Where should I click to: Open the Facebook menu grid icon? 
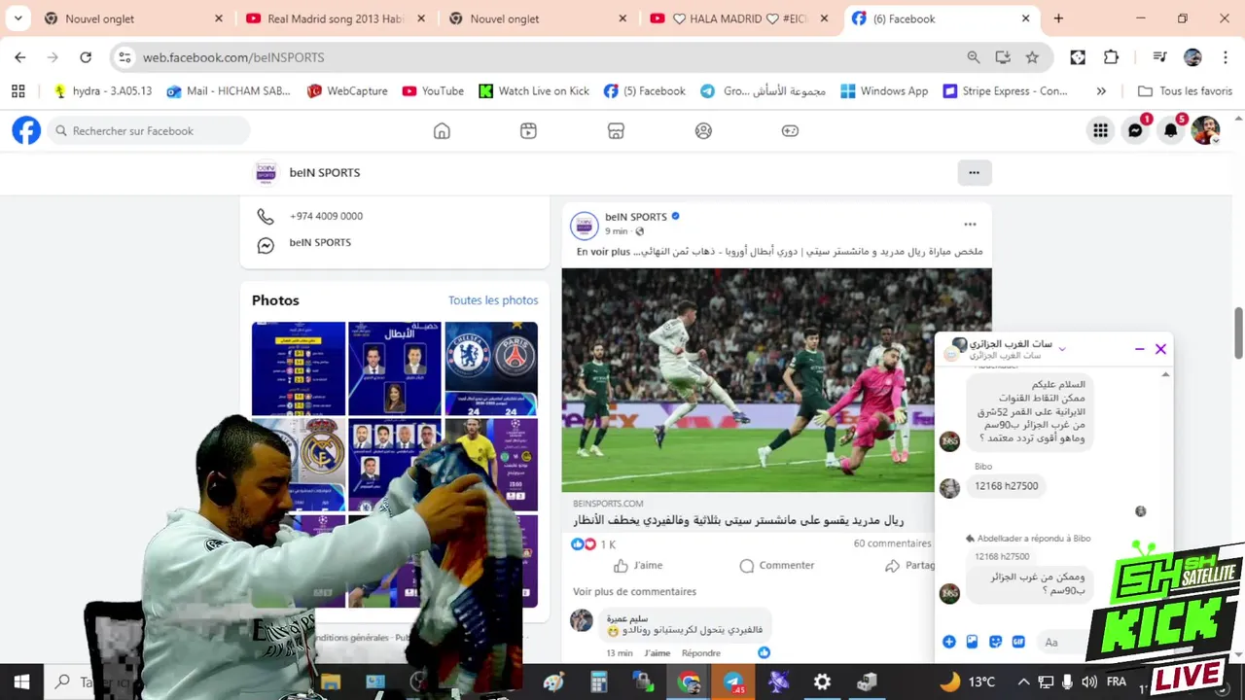(x=1100, y=130)
